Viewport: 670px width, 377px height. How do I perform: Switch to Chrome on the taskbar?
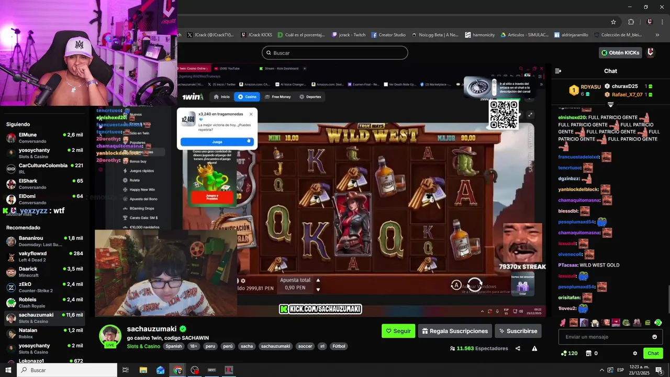point(178,370)
